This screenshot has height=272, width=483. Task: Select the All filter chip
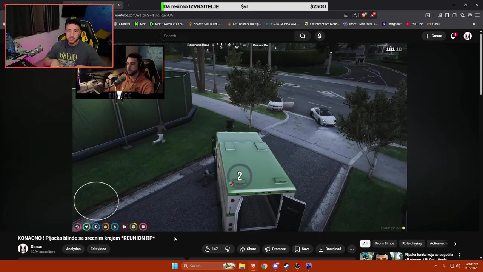[365, 243]
